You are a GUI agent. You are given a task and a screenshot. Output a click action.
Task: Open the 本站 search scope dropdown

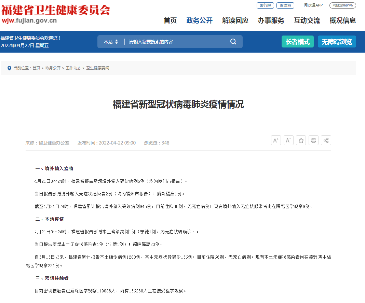click(x=109, y=41)
